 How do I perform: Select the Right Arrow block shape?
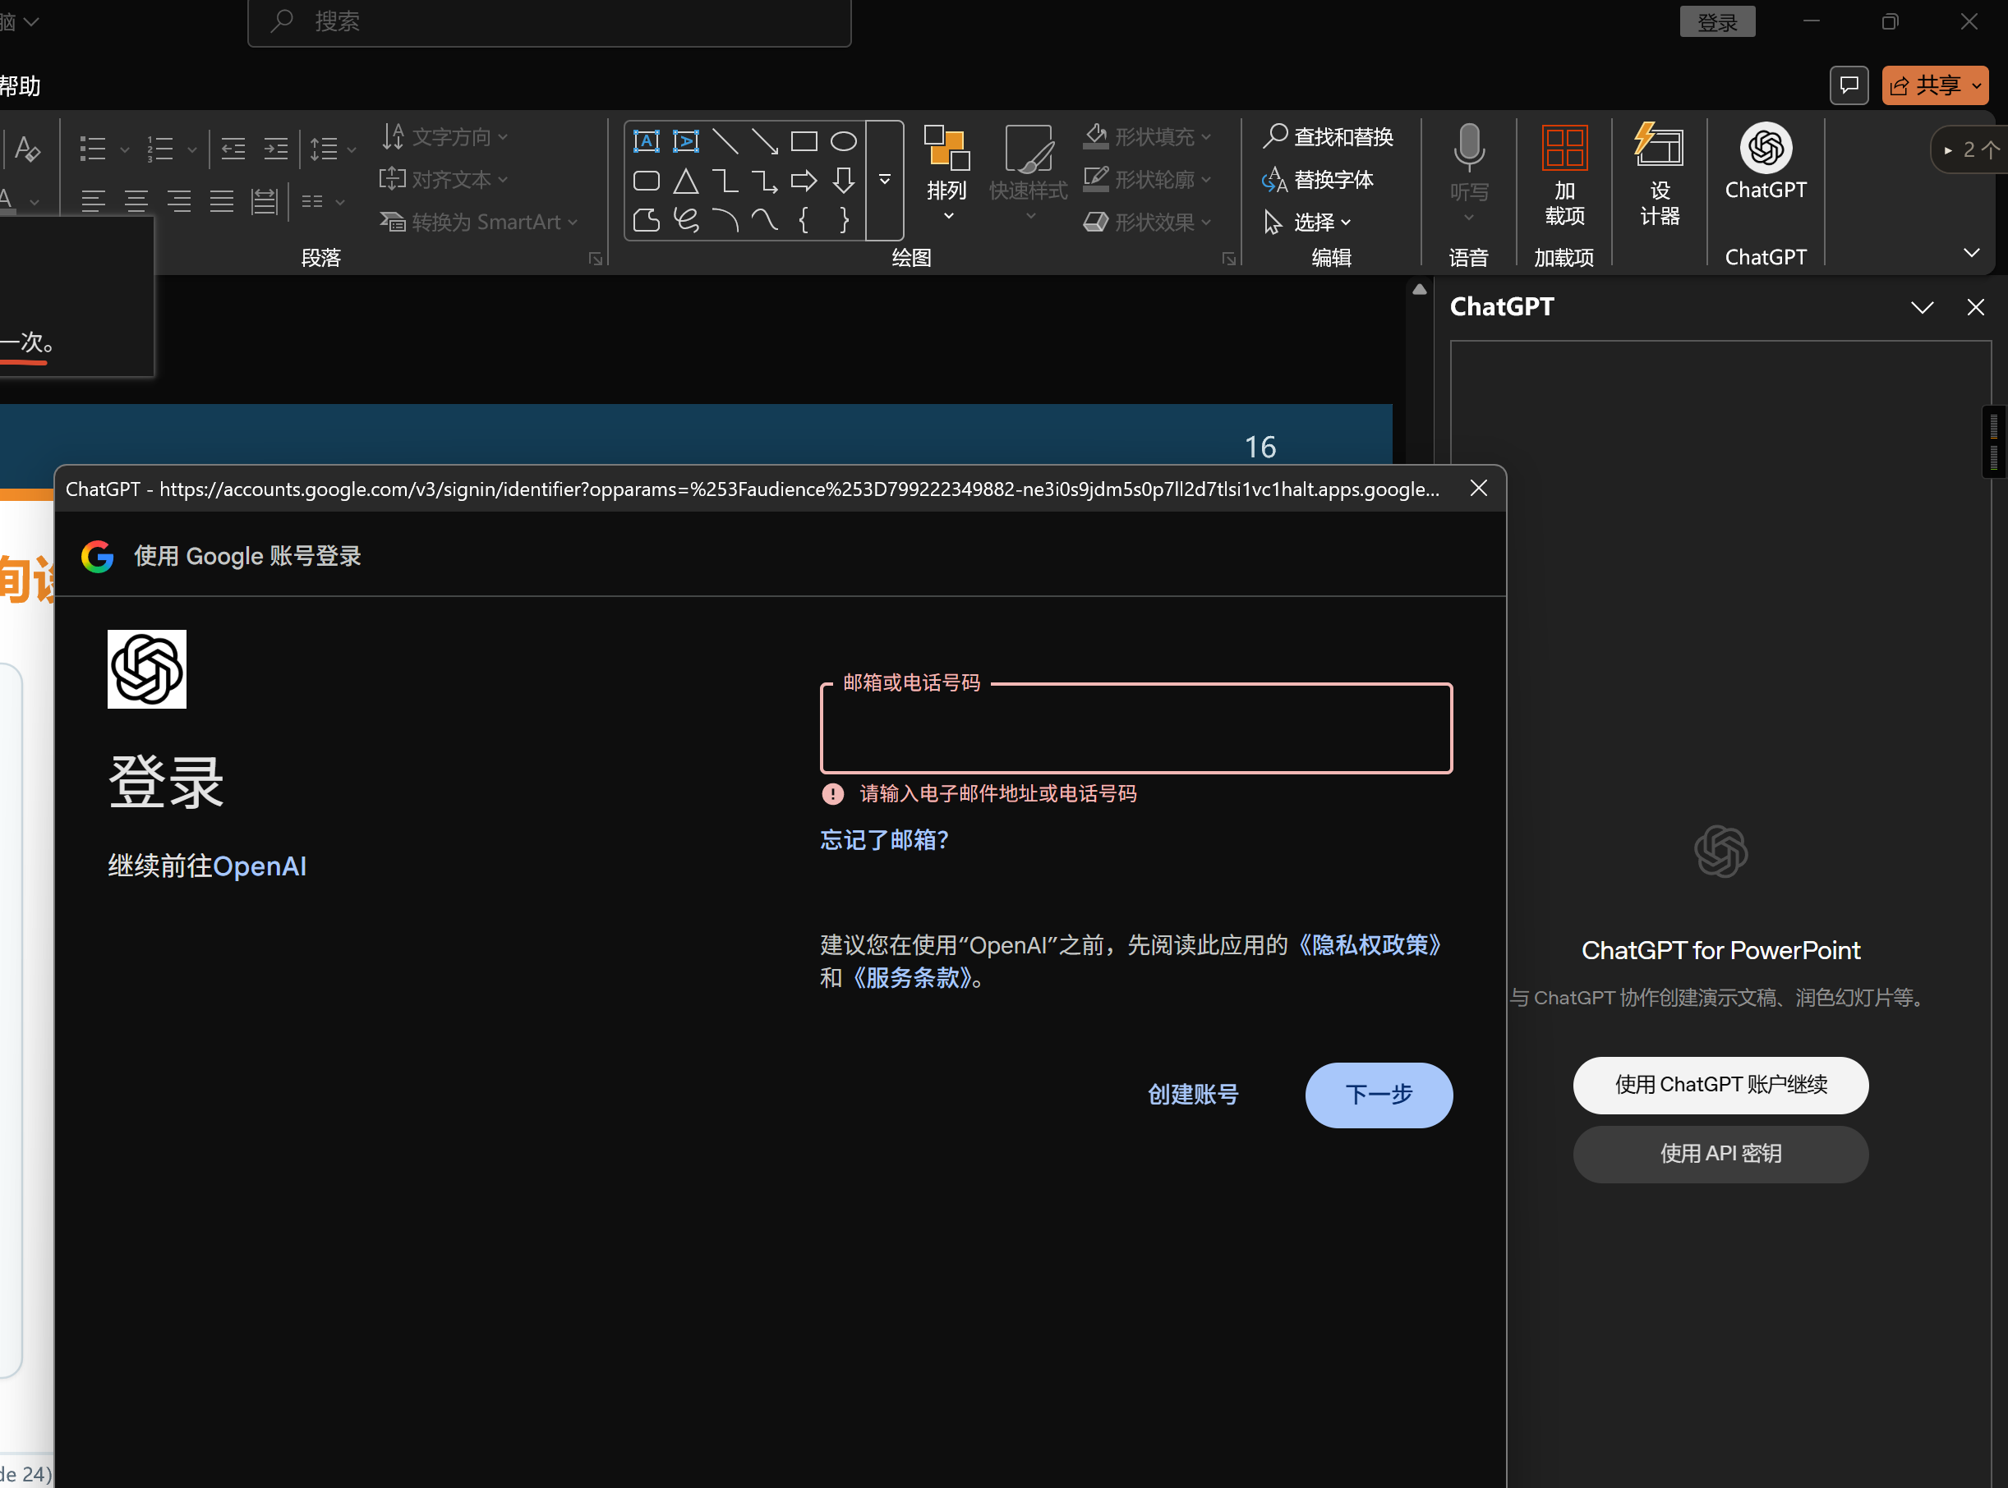pos(804,181)
